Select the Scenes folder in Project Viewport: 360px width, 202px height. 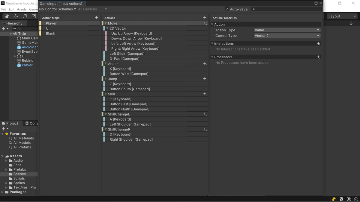(x=19, y=174)
